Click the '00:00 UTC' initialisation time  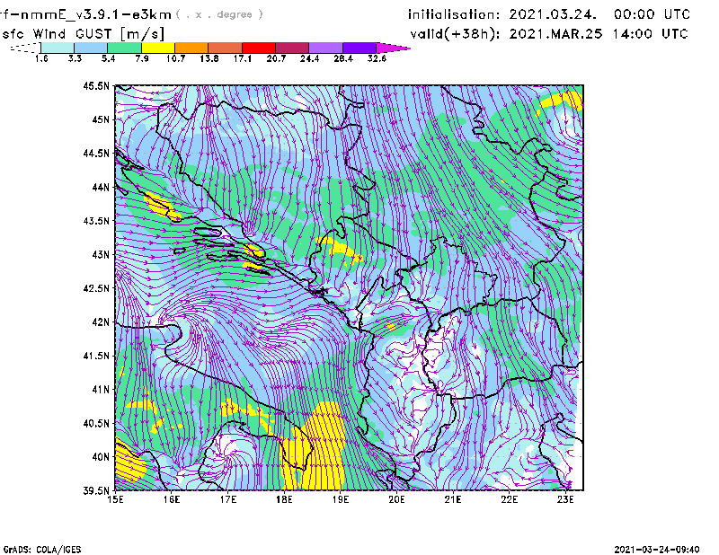(x=652, y=14)
